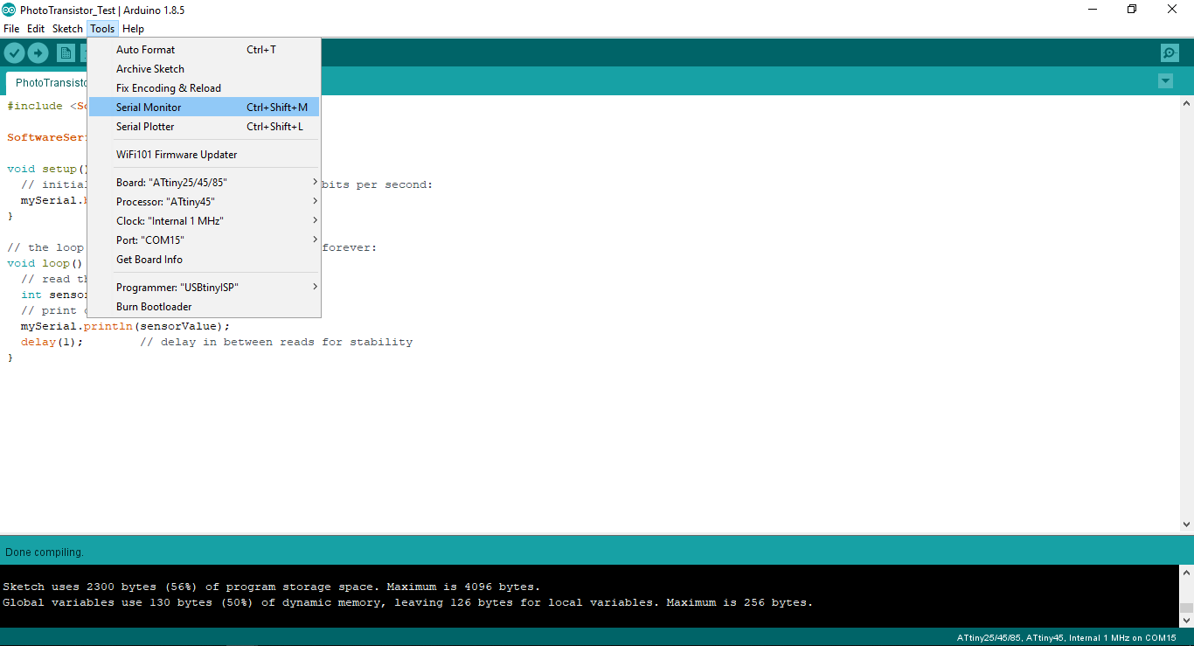Click the mySerial.println(sensorValue); code line
Screen dimensions: 1194x646
tap(126, 326)
